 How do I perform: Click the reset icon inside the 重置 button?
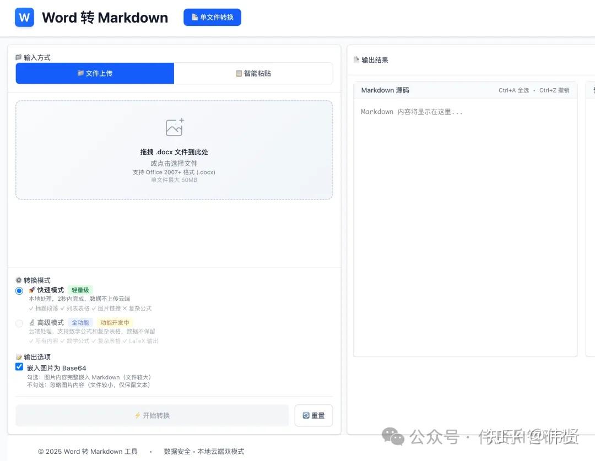point(306,416)
